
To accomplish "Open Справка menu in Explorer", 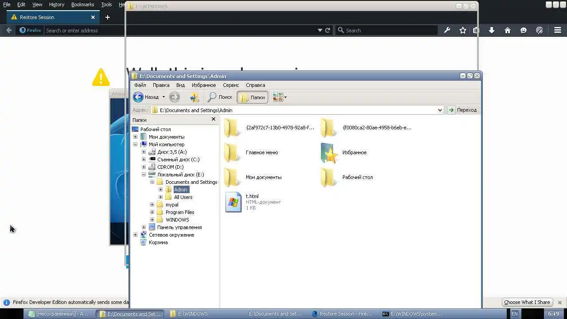I will (x=255, y=85).
